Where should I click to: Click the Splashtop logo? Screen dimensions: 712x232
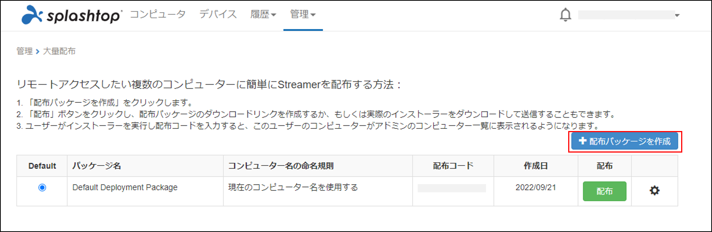(x=71, y=15)
